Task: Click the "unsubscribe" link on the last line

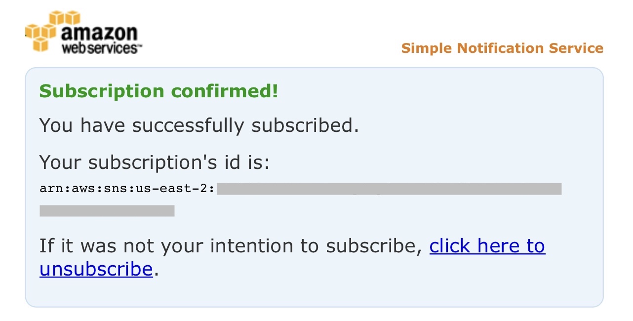Action: pos(96,269)
